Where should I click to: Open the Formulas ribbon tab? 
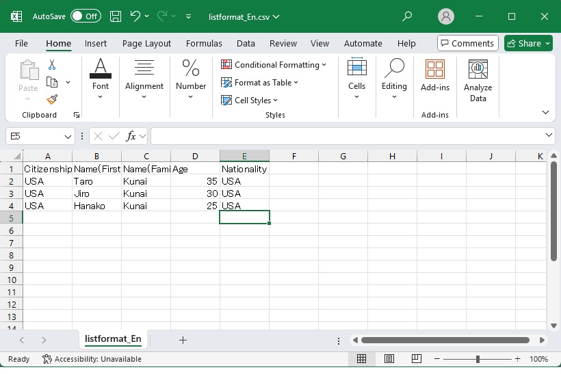[x=204, y=43]
